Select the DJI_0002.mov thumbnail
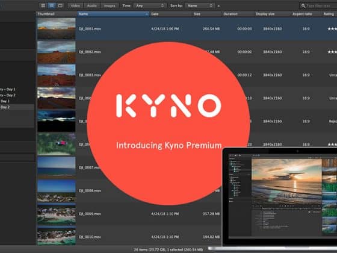The height and width of the screenshot is (253, 337). pos(57,52)
